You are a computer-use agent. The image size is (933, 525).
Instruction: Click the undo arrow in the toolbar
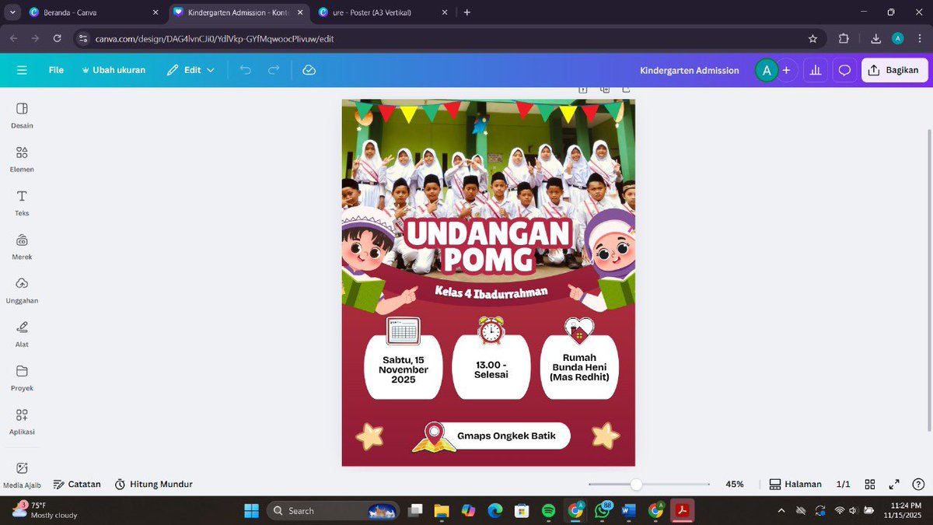pyautogui.click(x=245, y=70)
